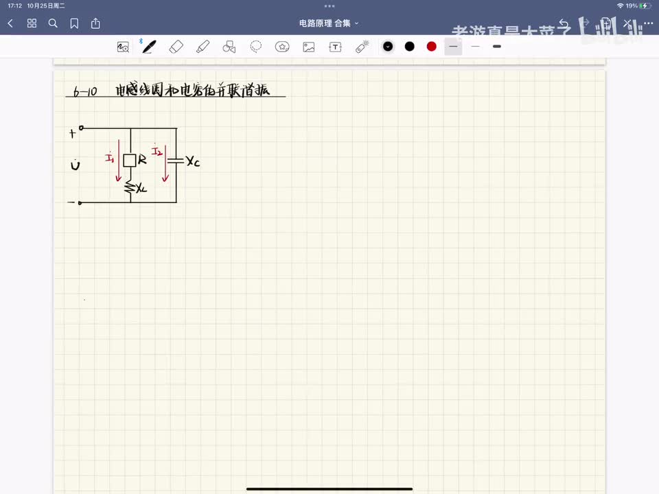Select the Eraser tool
The width and height of the screenshot is (659, 494).
pos(176,47)
